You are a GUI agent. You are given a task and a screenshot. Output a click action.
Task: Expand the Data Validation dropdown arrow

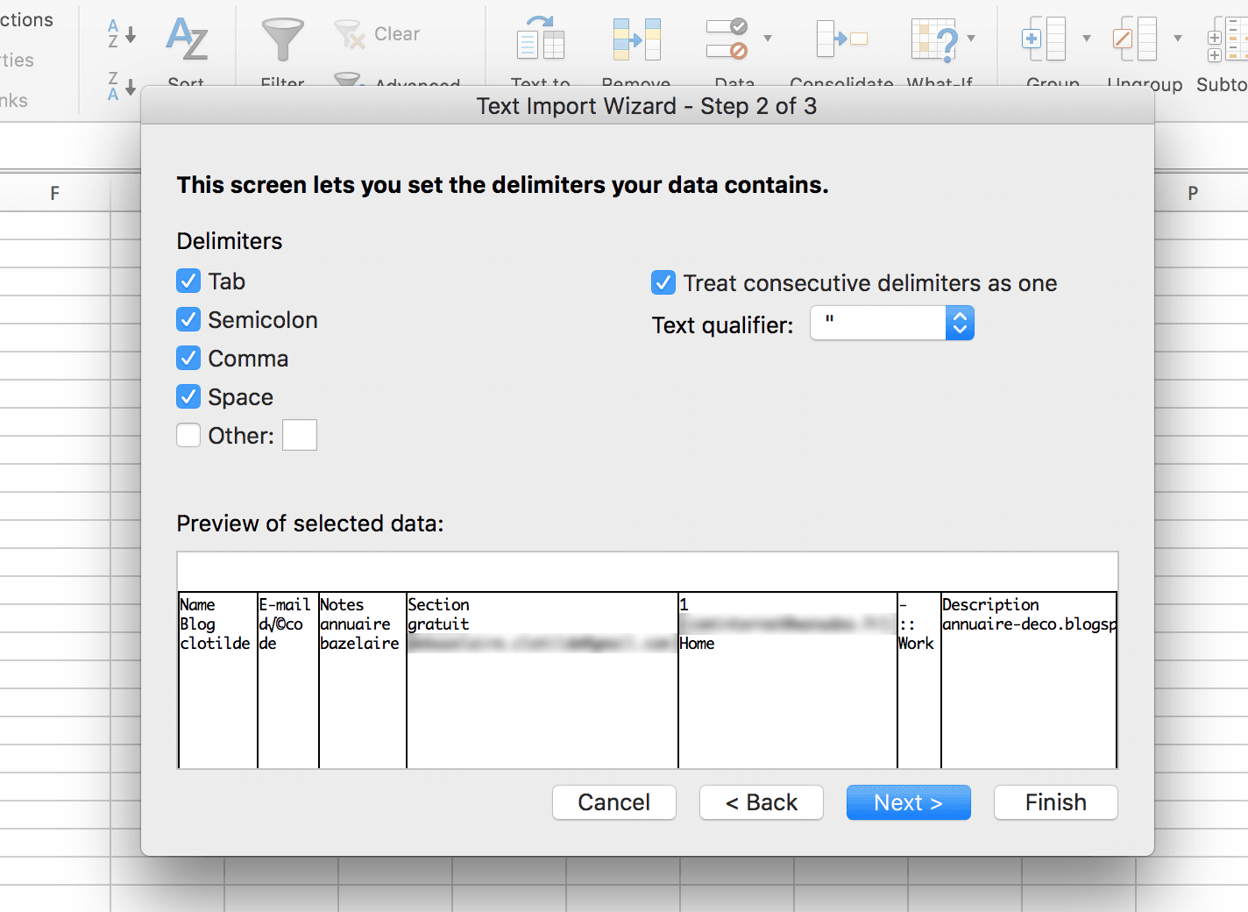(x=768, y=39)
